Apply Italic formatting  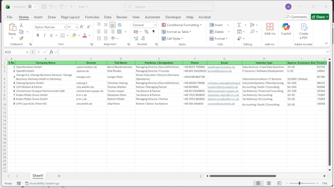coord(44,35)
